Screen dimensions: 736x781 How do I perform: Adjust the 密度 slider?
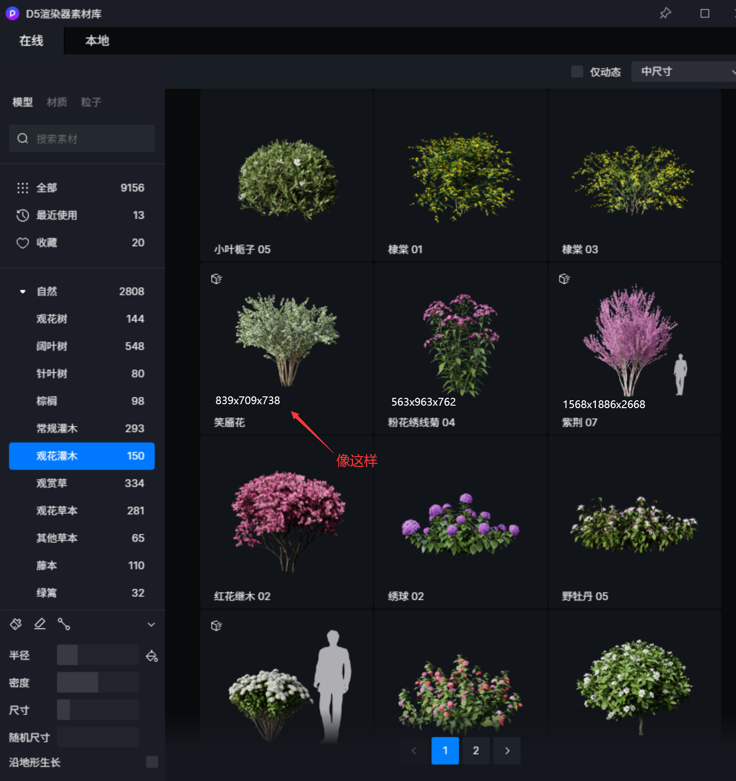click(98, 683)
